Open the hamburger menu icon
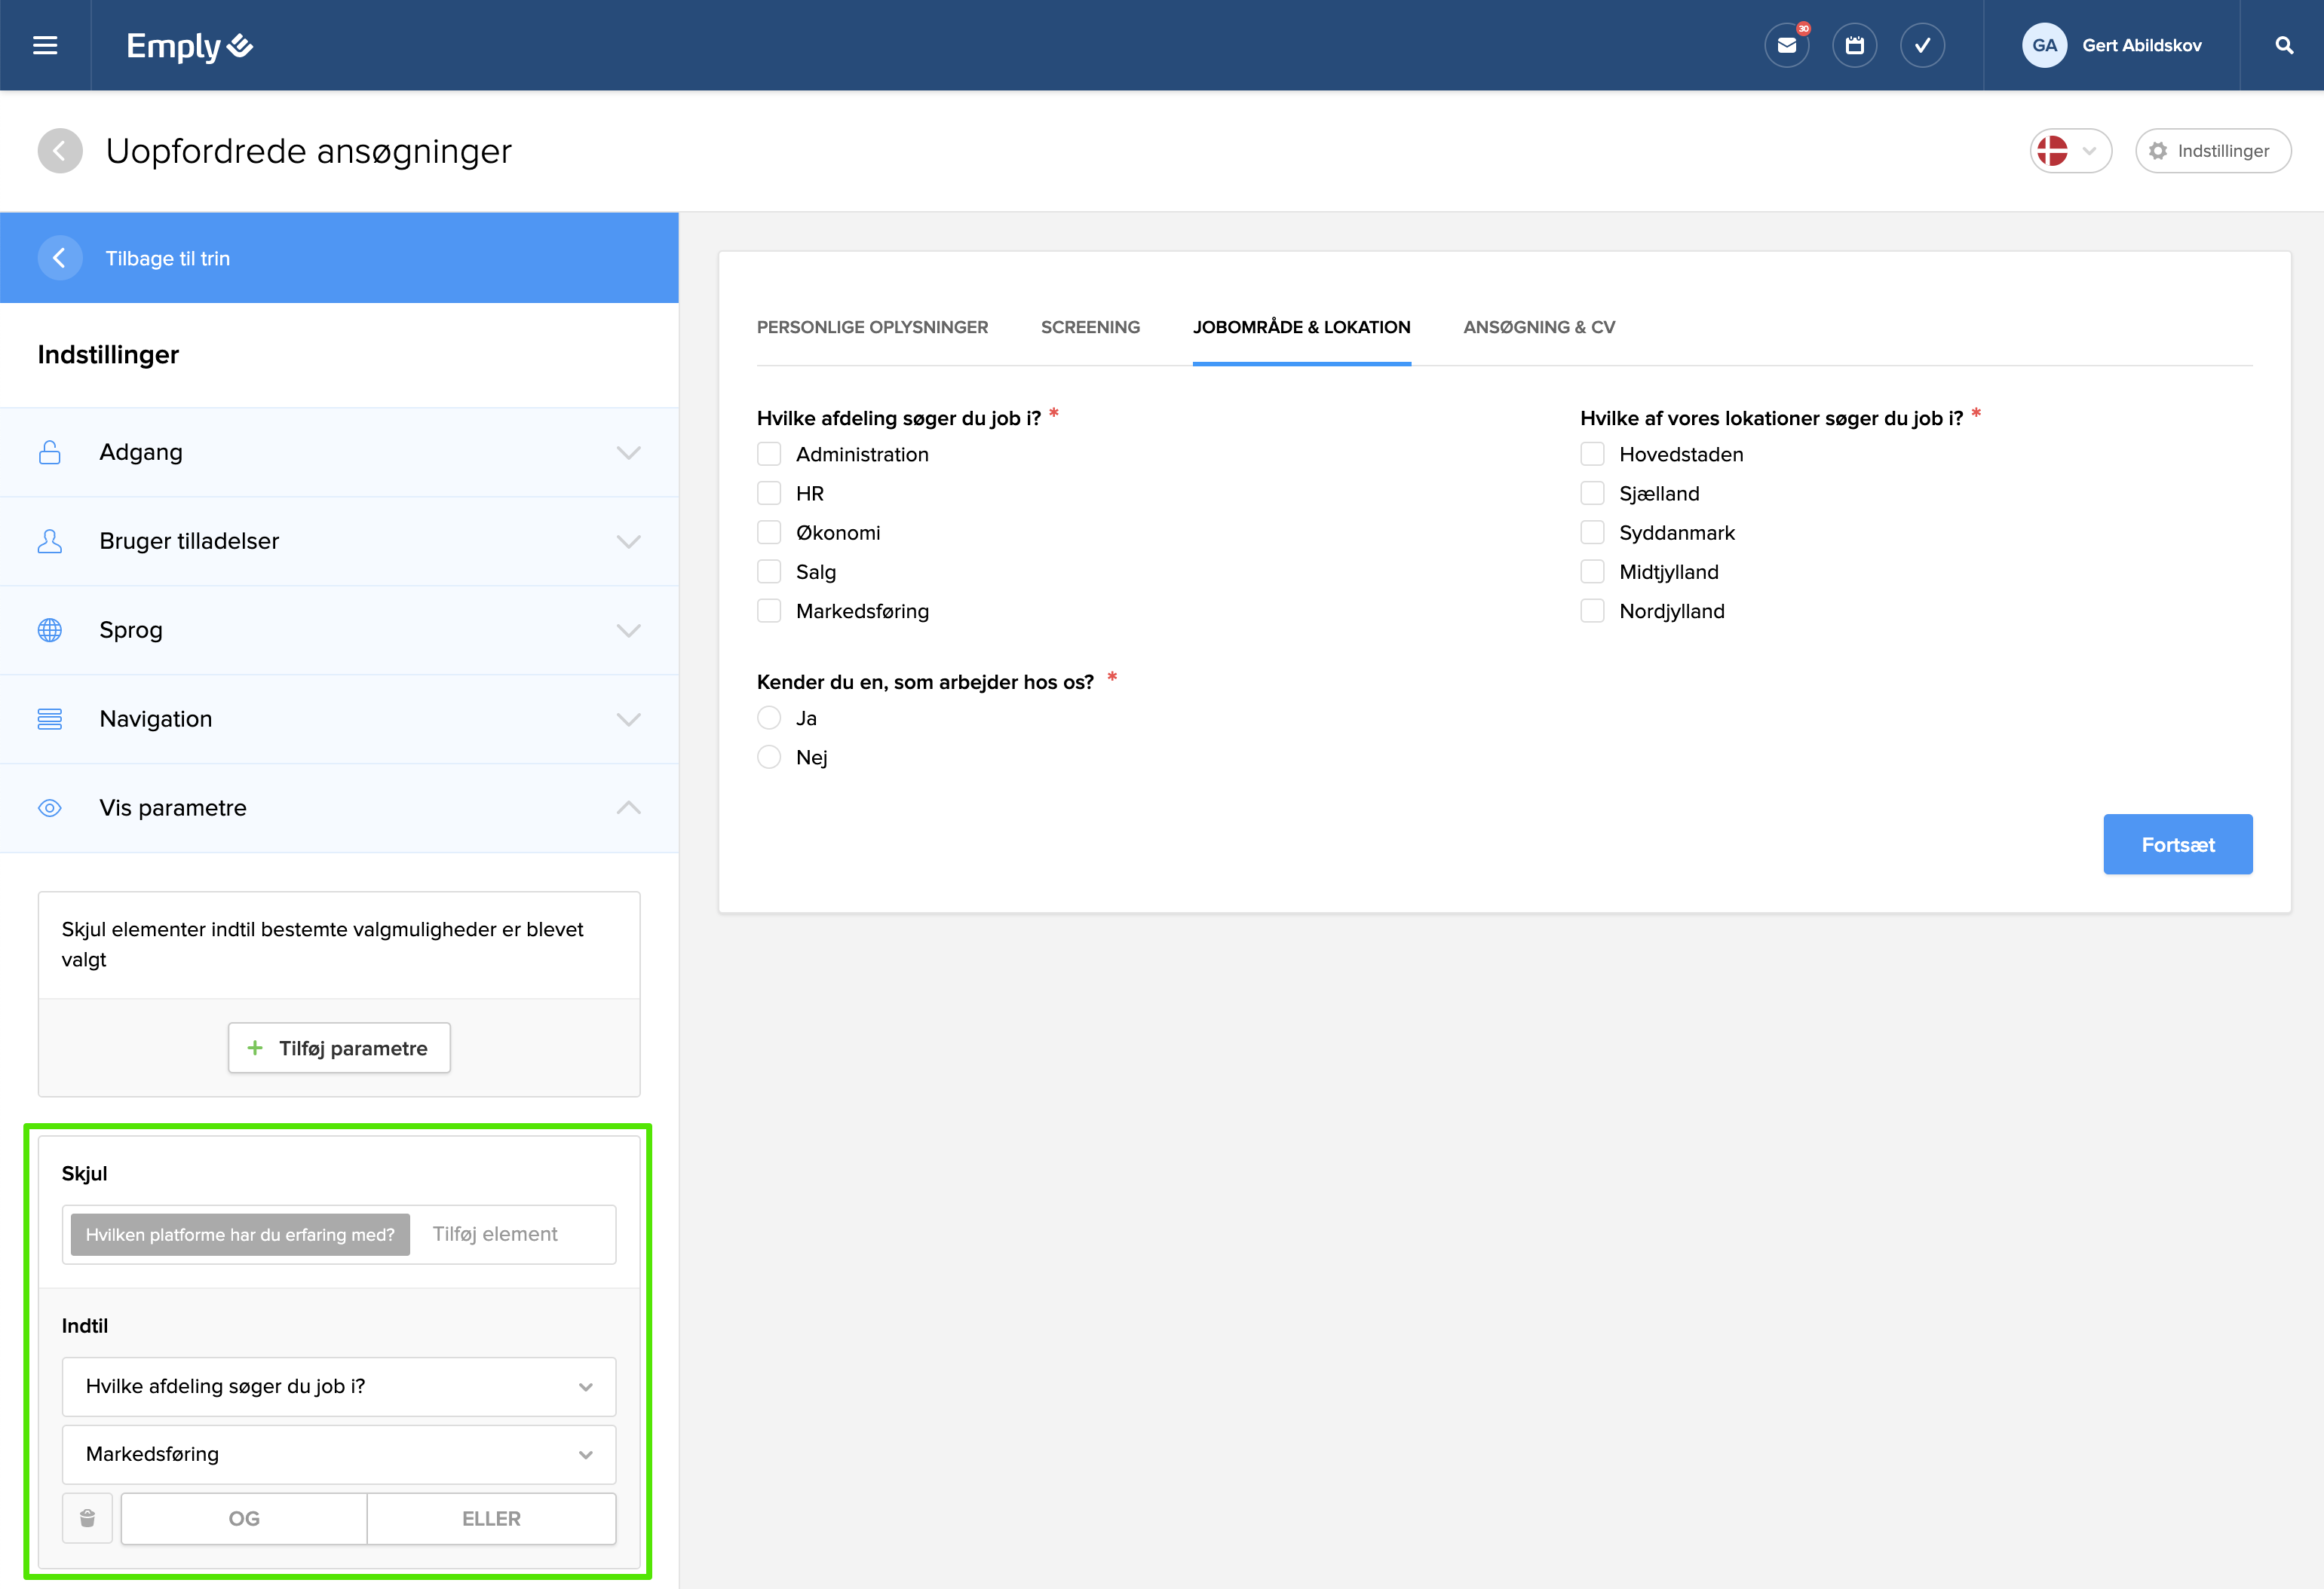The width and height of the screenshot is (2324, 1589). tap(45, 46)
